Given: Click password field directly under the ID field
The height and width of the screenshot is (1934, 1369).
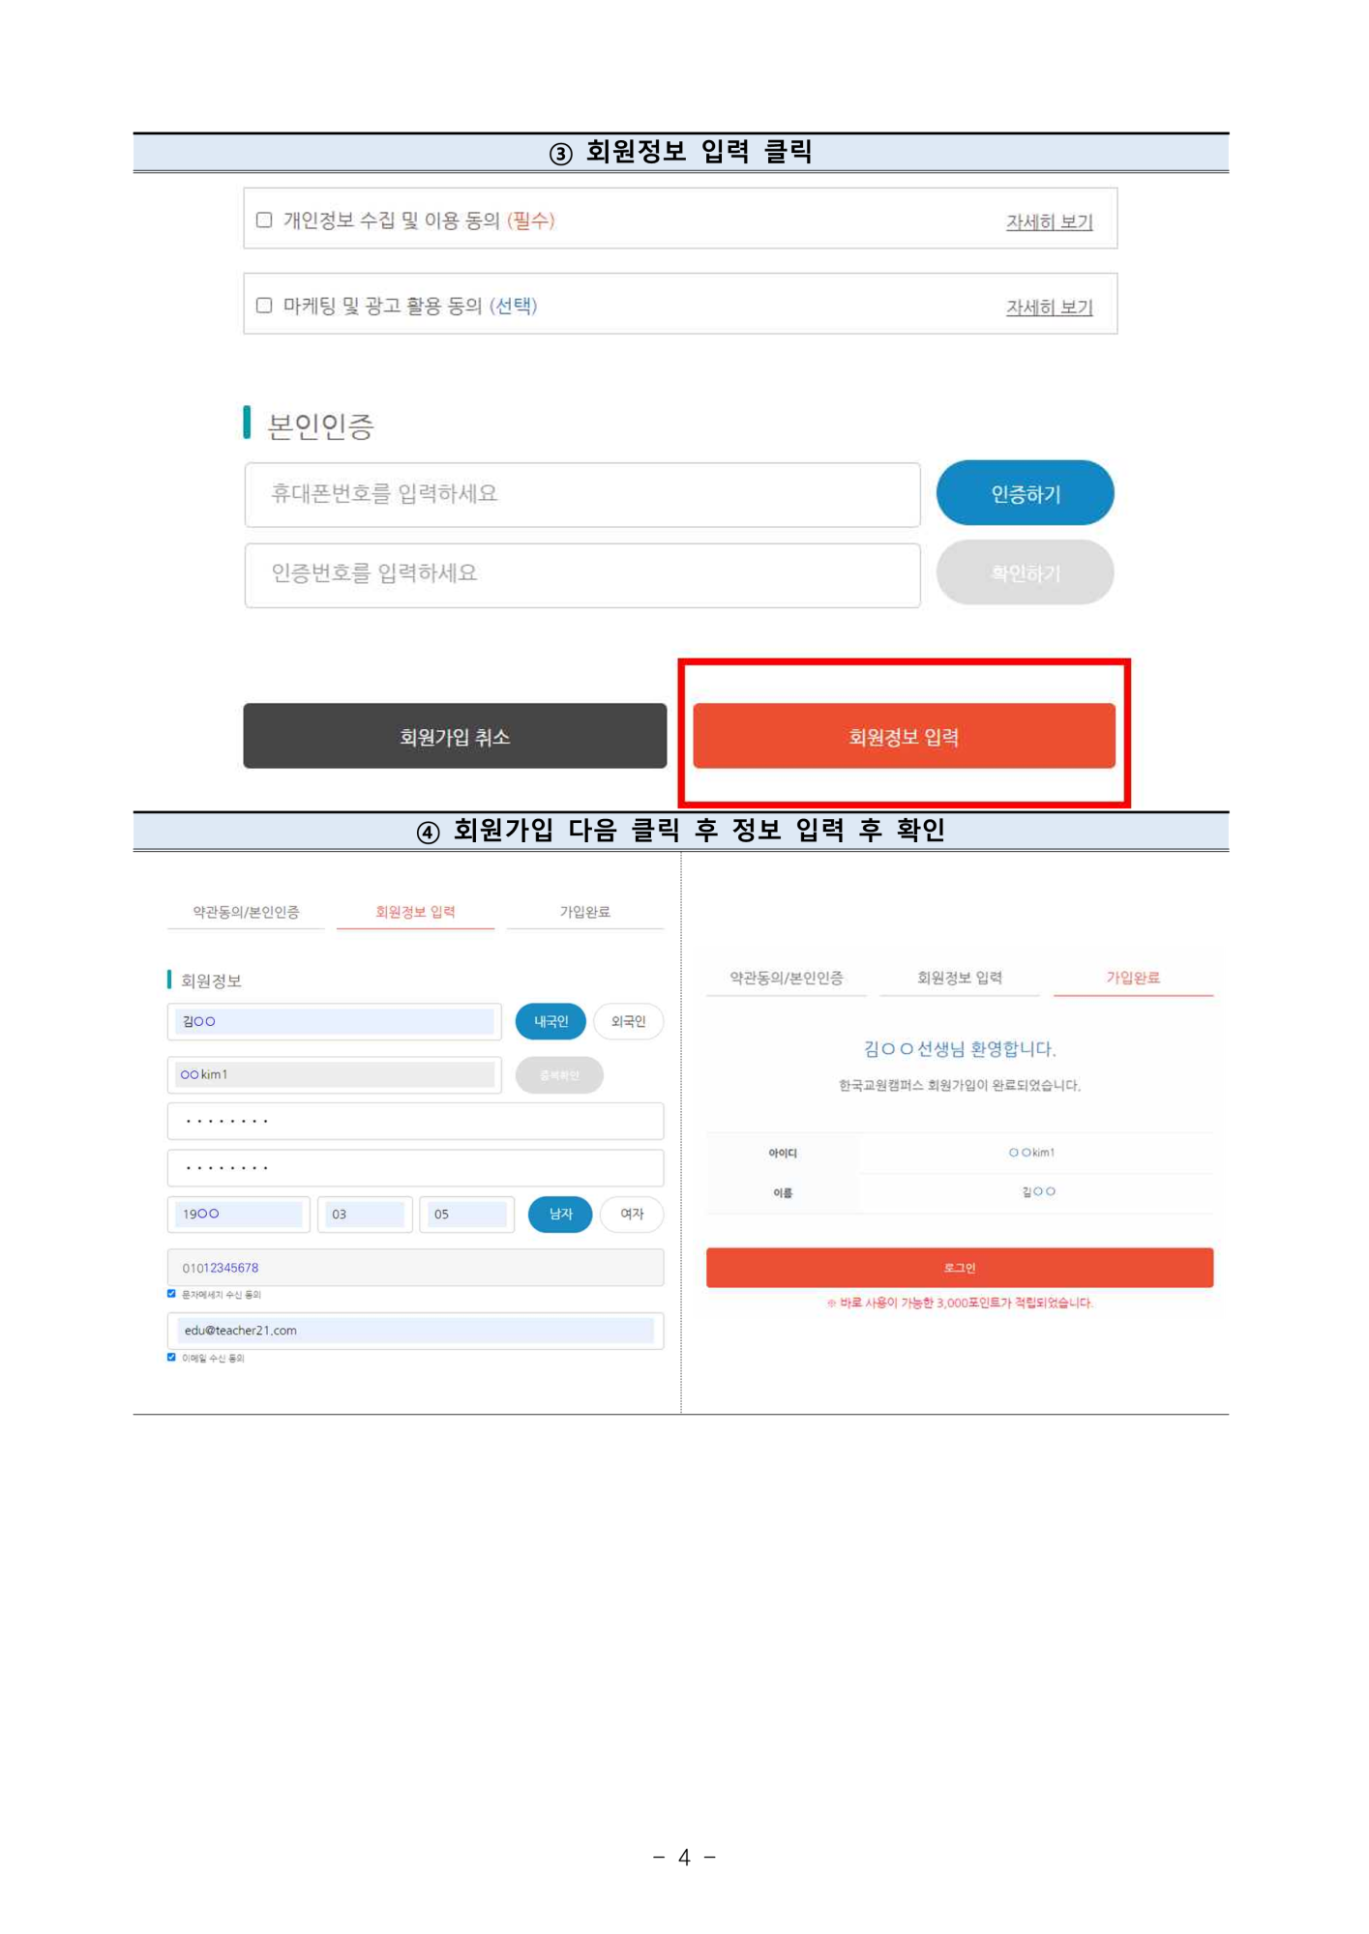Looking at the screenshot, I should pyautogui.click(x=416, y=1122).
